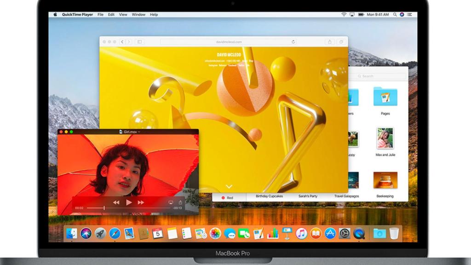Open the Window menu
The width and height of the screenshot is (471, 265).
[138, 14]
